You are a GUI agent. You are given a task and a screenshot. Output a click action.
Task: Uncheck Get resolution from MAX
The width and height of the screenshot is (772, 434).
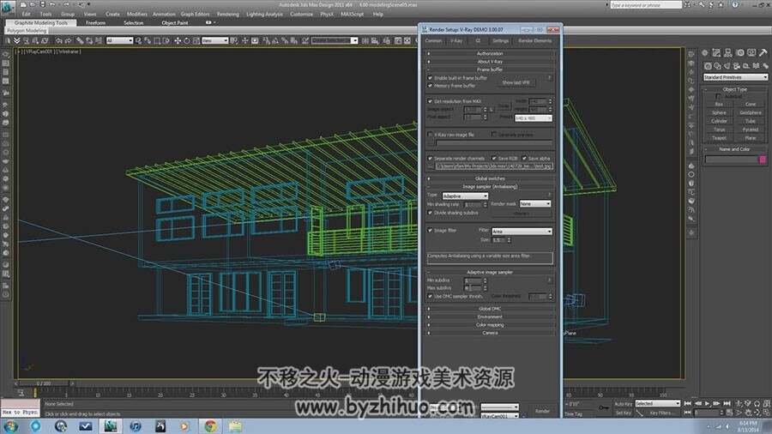[x=431, y=101]
